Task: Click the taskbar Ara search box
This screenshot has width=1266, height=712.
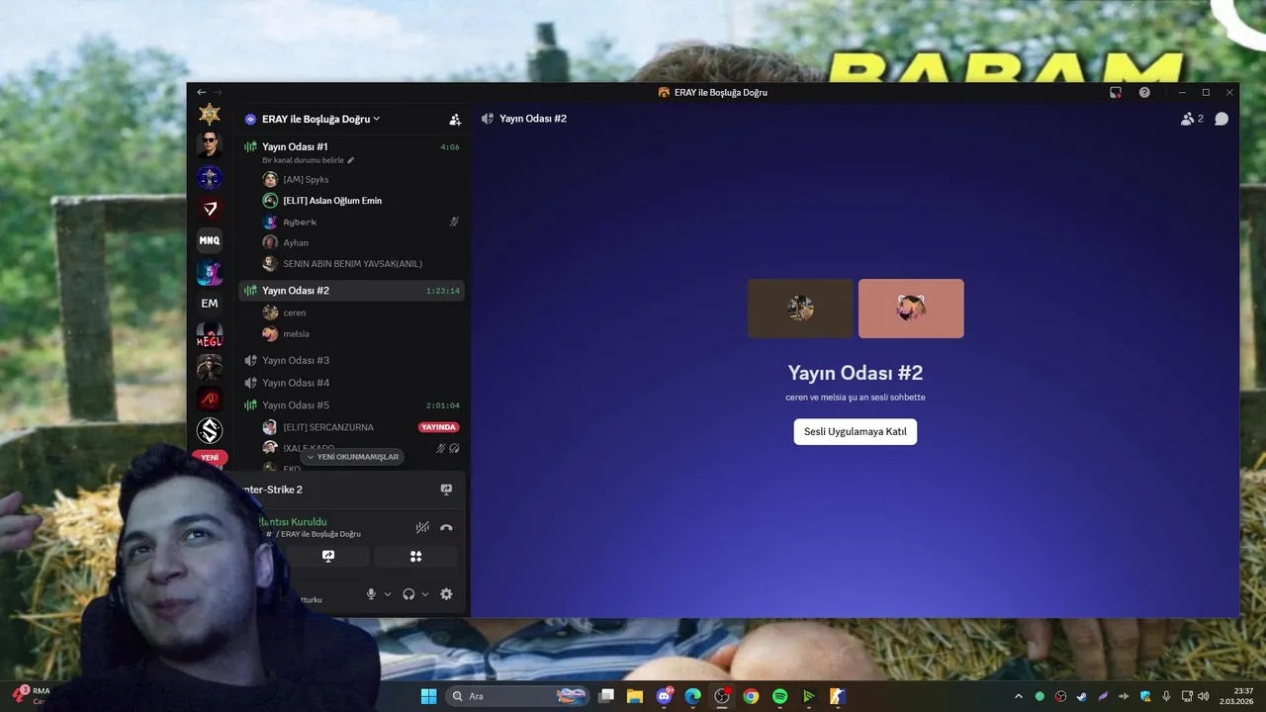Action: point(517,696)
